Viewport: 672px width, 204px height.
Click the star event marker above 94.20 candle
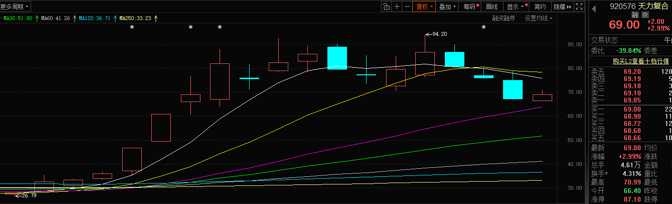pyautogui.click(x=483, y=27)
